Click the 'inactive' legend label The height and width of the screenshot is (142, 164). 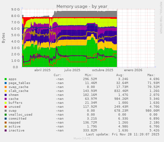coord(16,130)
